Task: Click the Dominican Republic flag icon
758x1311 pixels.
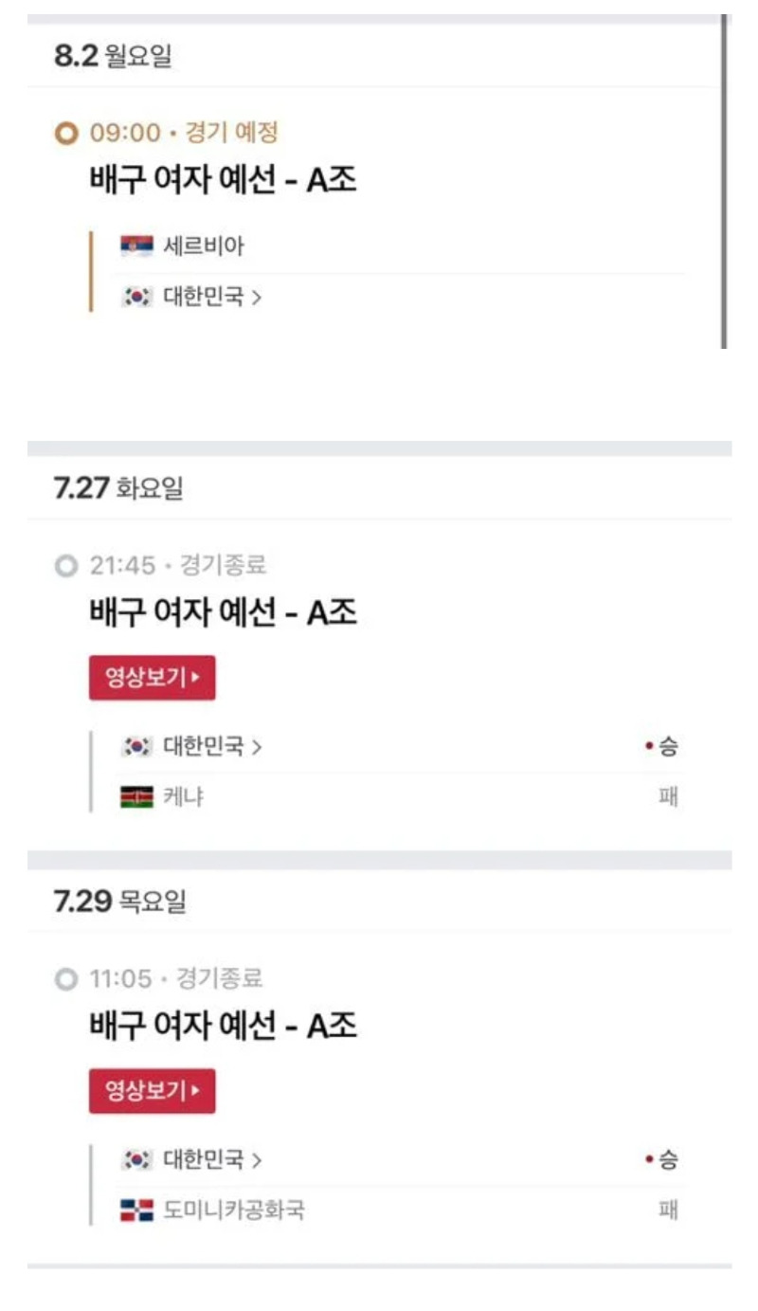Action: pos(136,1211)
